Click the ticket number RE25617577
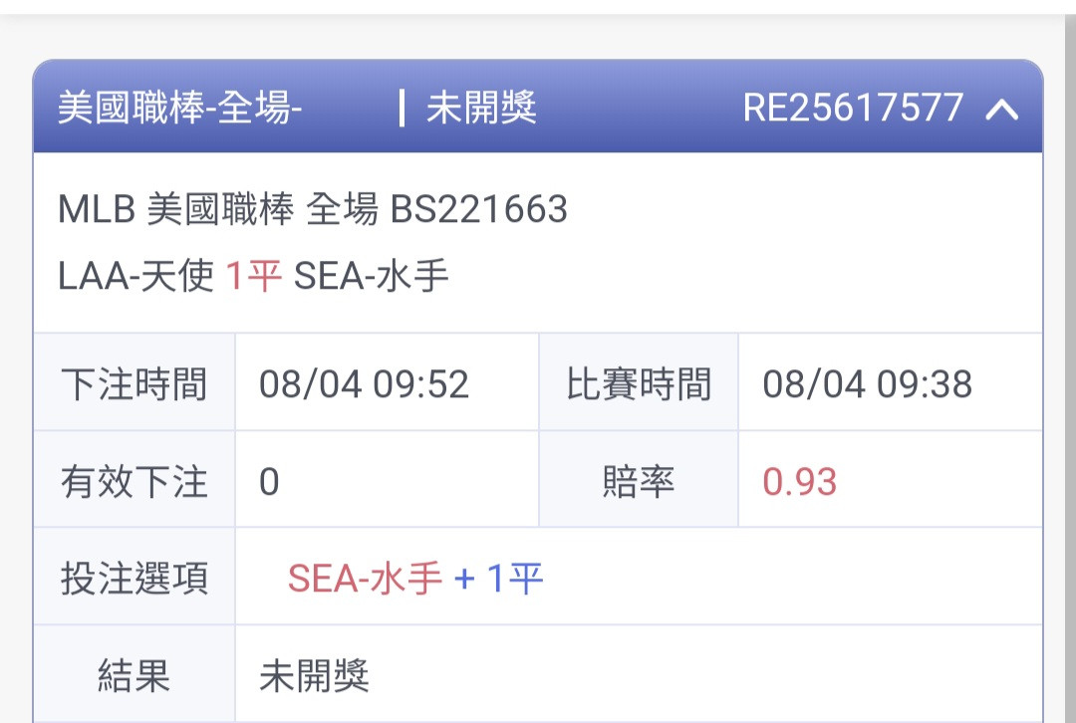1076x723 pixels. coord(853,108)
